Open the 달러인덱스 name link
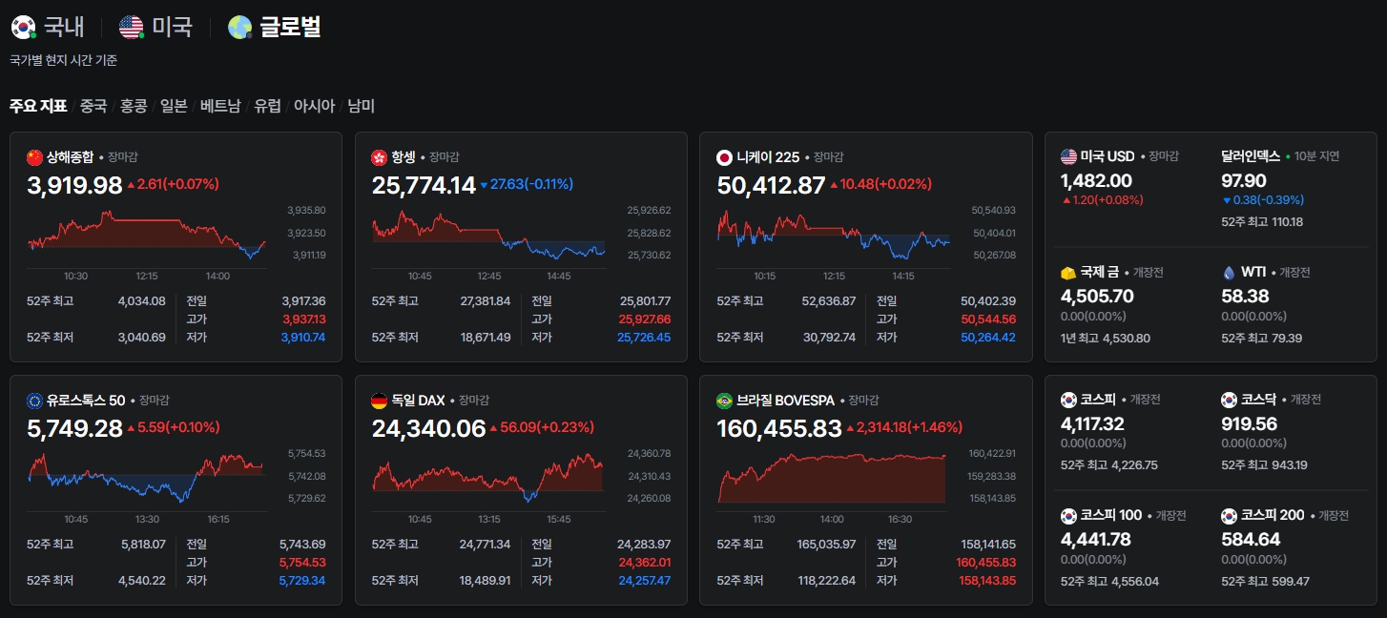 tap(1251, 156)
